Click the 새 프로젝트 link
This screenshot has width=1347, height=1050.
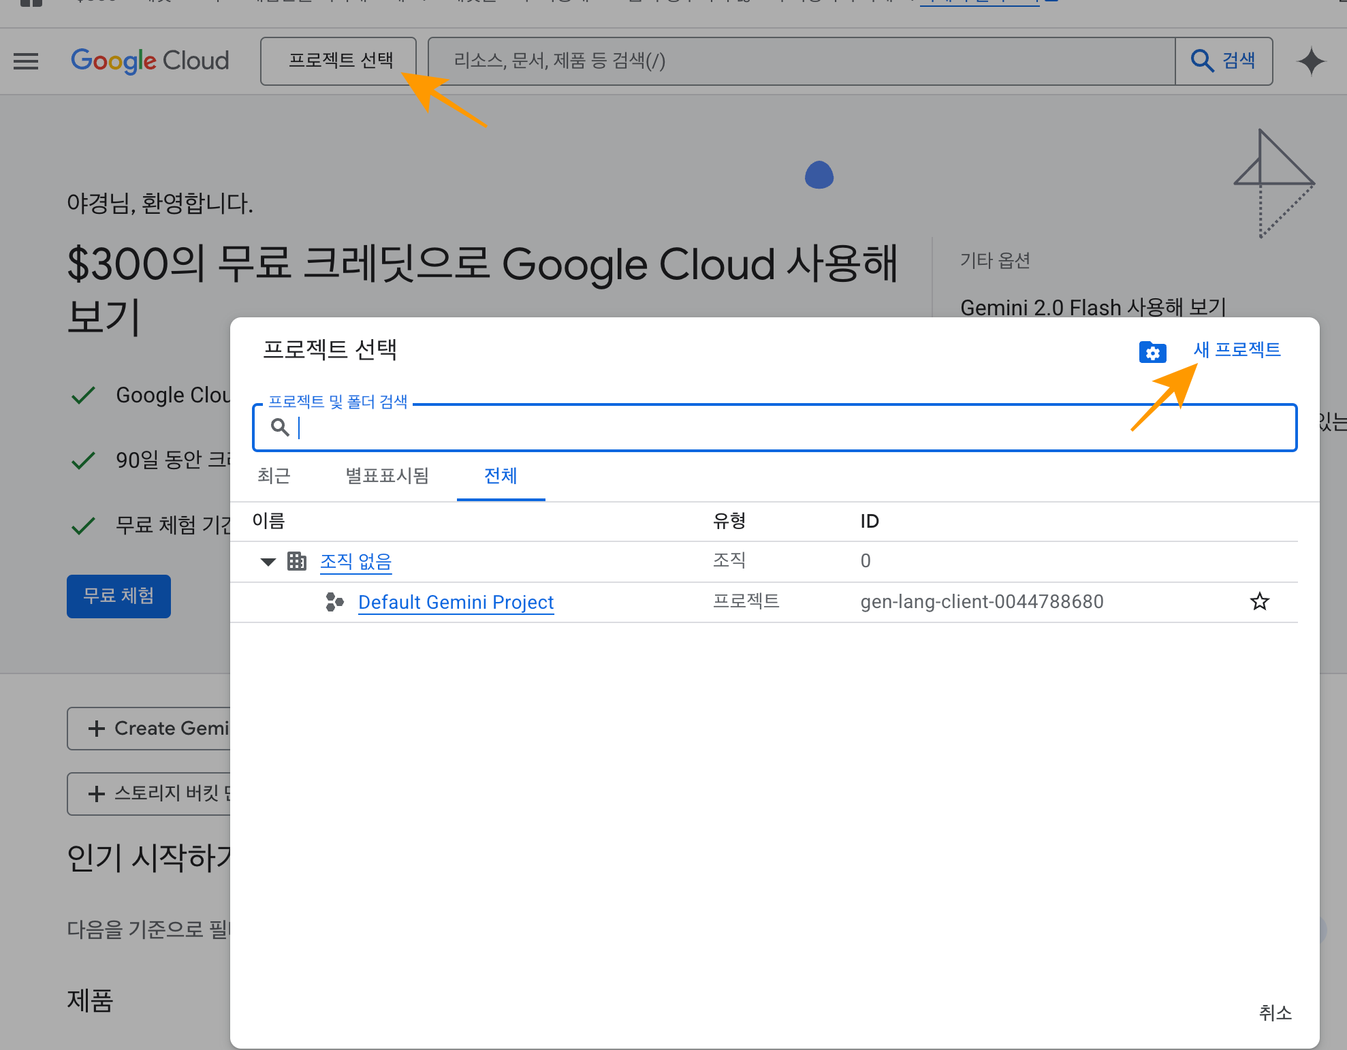[x=1237, y=350]
